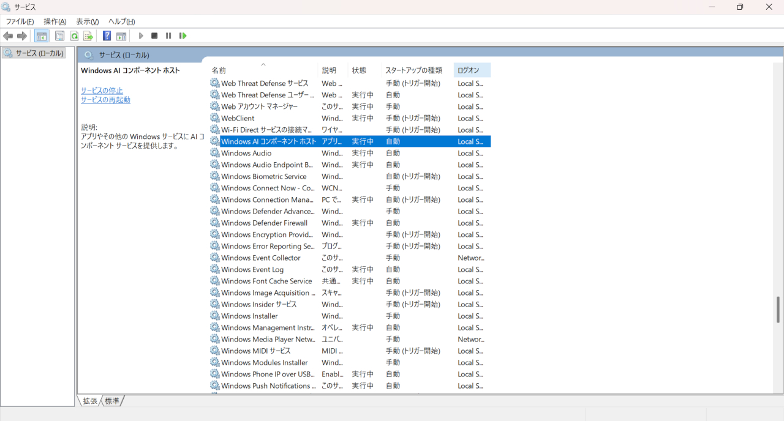Open the blue Help question mark icon
Viewport: 784px width, 421px height.
click(x=107, y=36)
